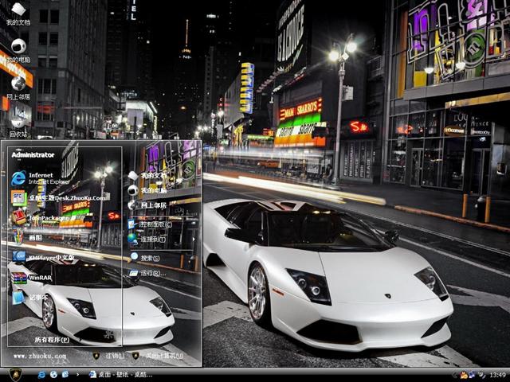This screenshot has width=510, height=382.
Task: Open 搜索(S) search entry
Action: tap(145, 258)
